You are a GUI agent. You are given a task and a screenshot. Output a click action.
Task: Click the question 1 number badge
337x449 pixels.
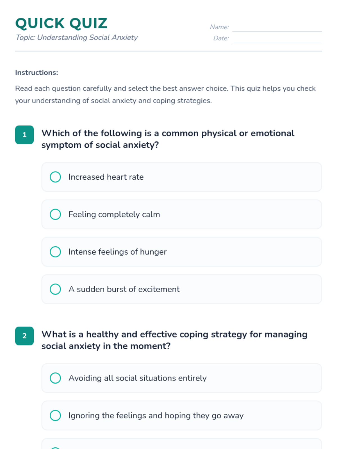[24, 135]
